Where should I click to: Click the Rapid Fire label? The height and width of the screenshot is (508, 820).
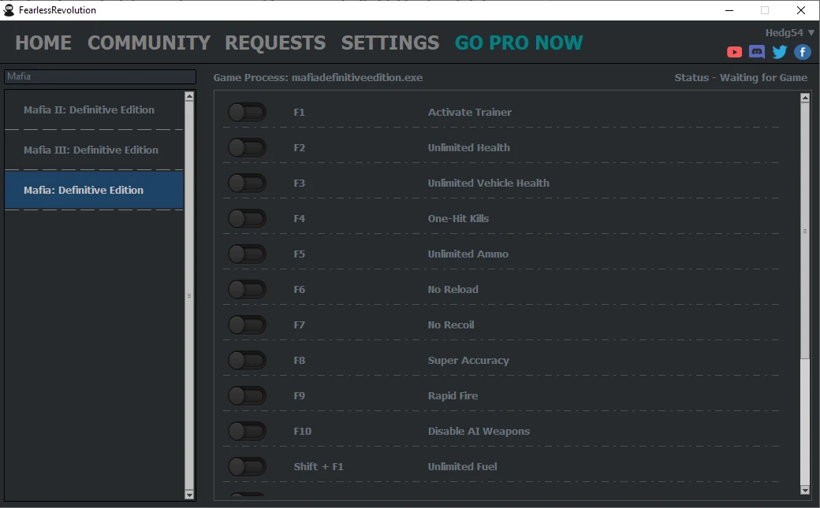coord(453,395)
